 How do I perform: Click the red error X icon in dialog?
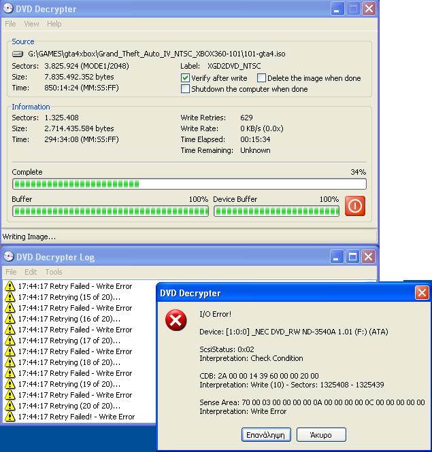pyautogui.click(x=176, y=320)
